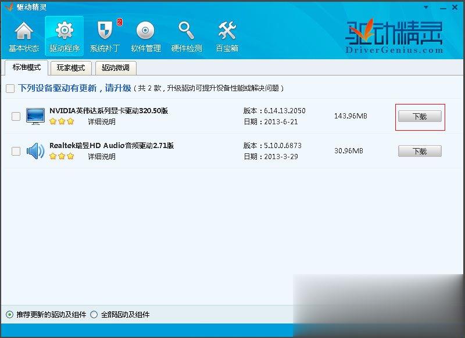Click the Realtek HD Audio speaker icon
The height and width of the screenshot is (338, 465).
(36, 151)
